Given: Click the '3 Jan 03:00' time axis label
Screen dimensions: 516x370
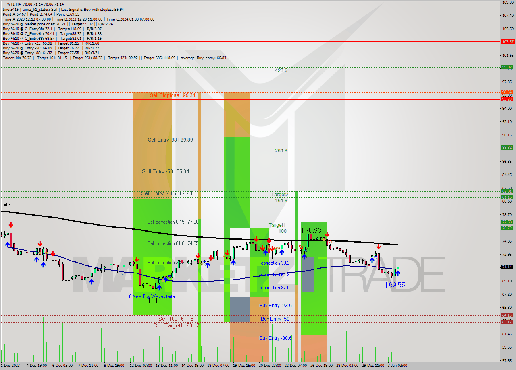Looking at the screenshot, I should (397, 366).
